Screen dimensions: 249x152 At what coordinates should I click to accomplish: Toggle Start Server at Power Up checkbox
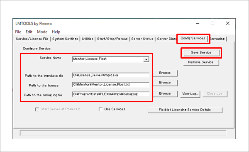tap(37, 109)
